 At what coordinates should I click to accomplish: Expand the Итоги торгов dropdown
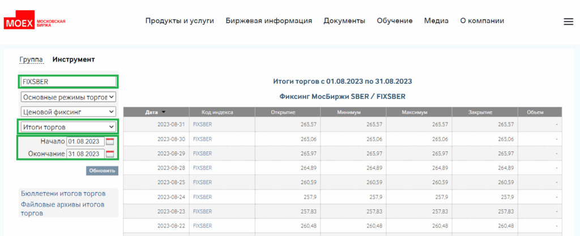(x=68, y=127)
